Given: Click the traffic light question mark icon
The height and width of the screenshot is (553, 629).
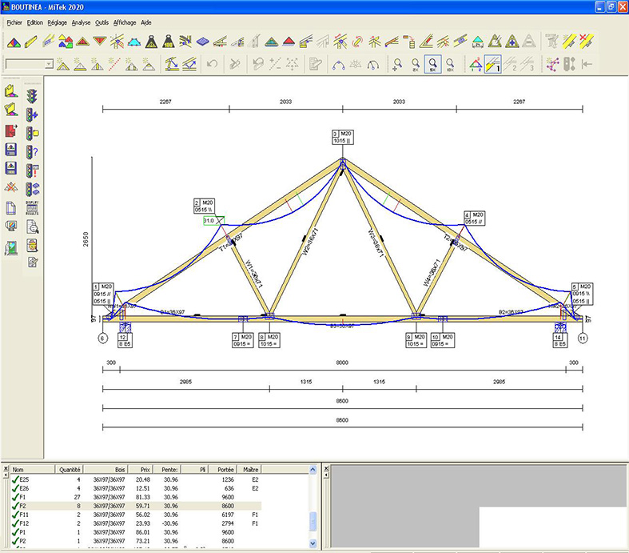Looking at the screenshot, I should [33, 152].
